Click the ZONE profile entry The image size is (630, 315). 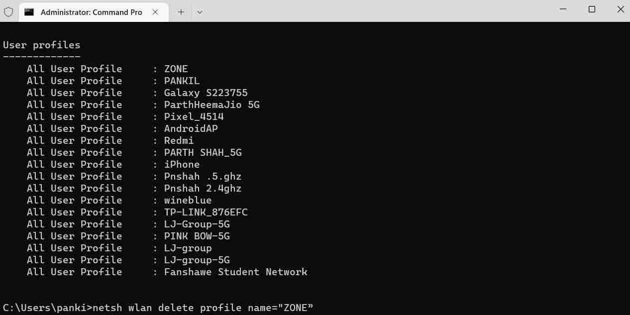(175, 69)
